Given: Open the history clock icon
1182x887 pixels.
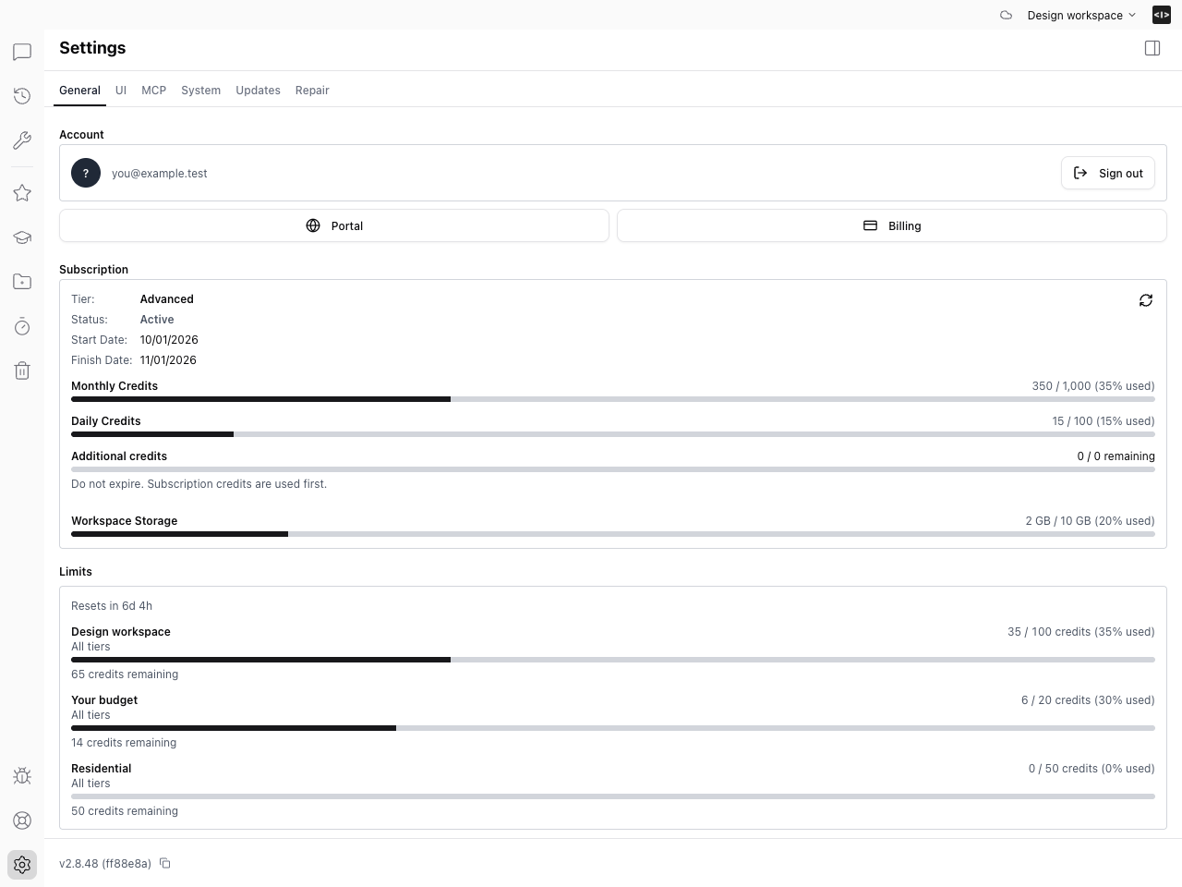Looking at the screenshot, I should coord(22,96).
